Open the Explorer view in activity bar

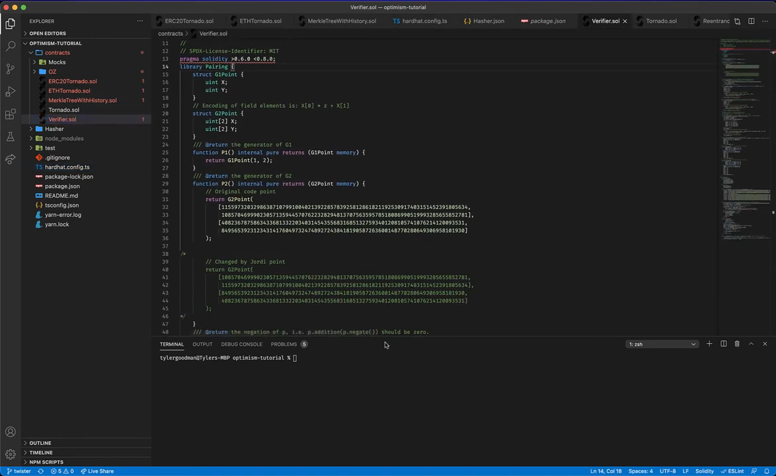[x=11, y=24]
